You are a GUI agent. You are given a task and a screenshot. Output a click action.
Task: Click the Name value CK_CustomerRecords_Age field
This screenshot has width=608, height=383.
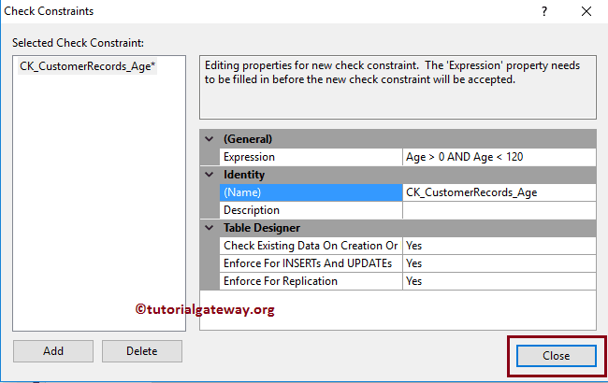(498, 192)
